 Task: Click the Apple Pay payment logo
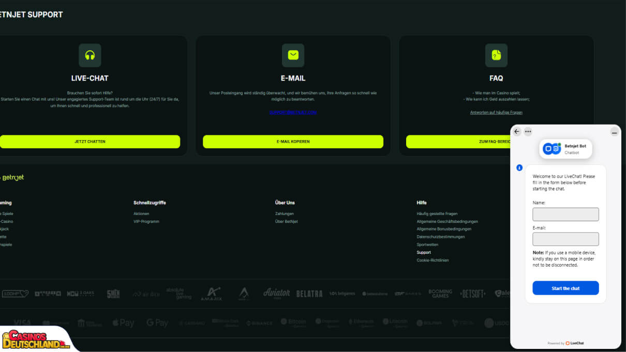pyautogui.click(x=123, y=323)
